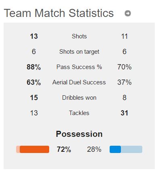Open the arrow icon beside Team Match Statistics
158x176 pixels.
point(128,13)
